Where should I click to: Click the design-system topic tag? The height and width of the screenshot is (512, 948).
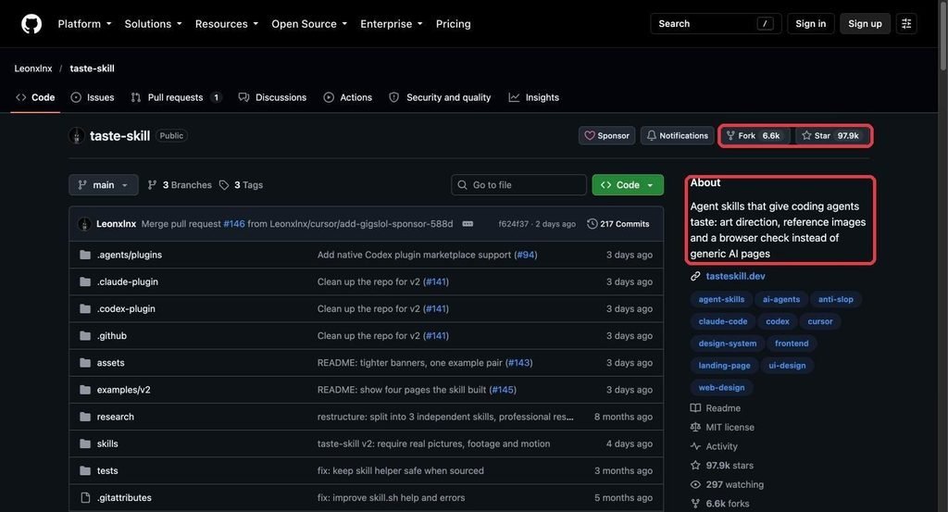point(728,343)
